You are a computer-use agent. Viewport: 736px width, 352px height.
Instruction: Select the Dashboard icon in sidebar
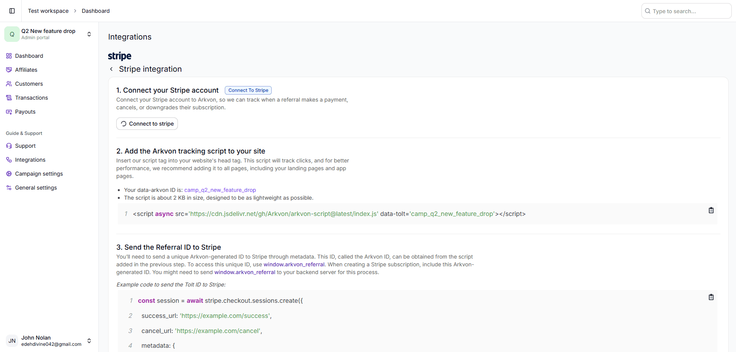click(9, 56)
